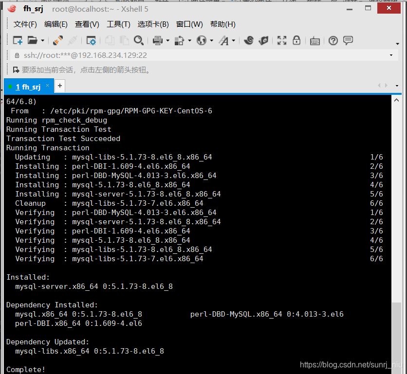Click the Open session folder icon
Screen dimensions: 407x374
pyautogui.click(x=33, y=40)
